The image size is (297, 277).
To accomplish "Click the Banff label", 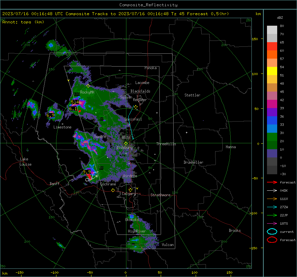I will [x=54, y=183].
